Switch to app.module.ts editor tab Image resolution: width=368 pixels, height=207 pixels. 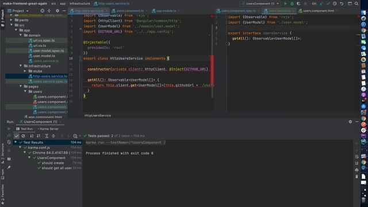point(166,11)
